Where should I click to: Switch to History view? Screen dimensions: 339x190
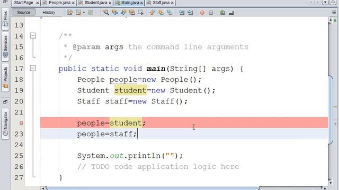click(x=49, y=13)
